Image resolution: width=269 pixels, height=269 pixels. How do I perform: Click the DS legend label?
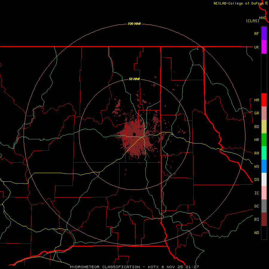(257, 180)
